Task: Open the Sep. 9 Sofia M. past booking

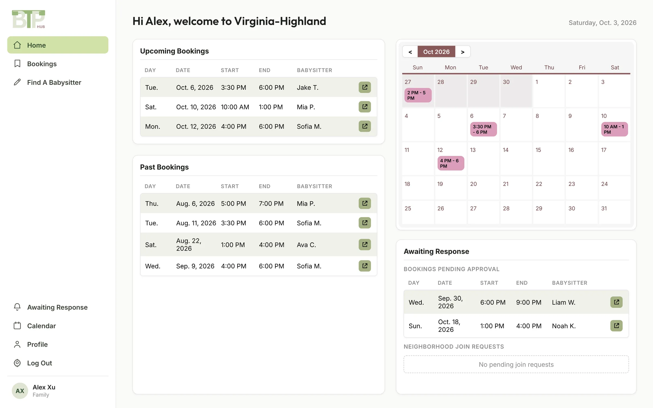Action: tap(365, 266)
